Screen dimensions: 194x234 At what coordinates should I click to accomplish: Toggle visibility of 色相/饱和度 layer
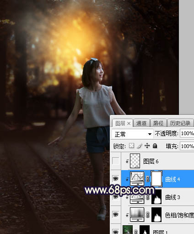pos(115,215)
